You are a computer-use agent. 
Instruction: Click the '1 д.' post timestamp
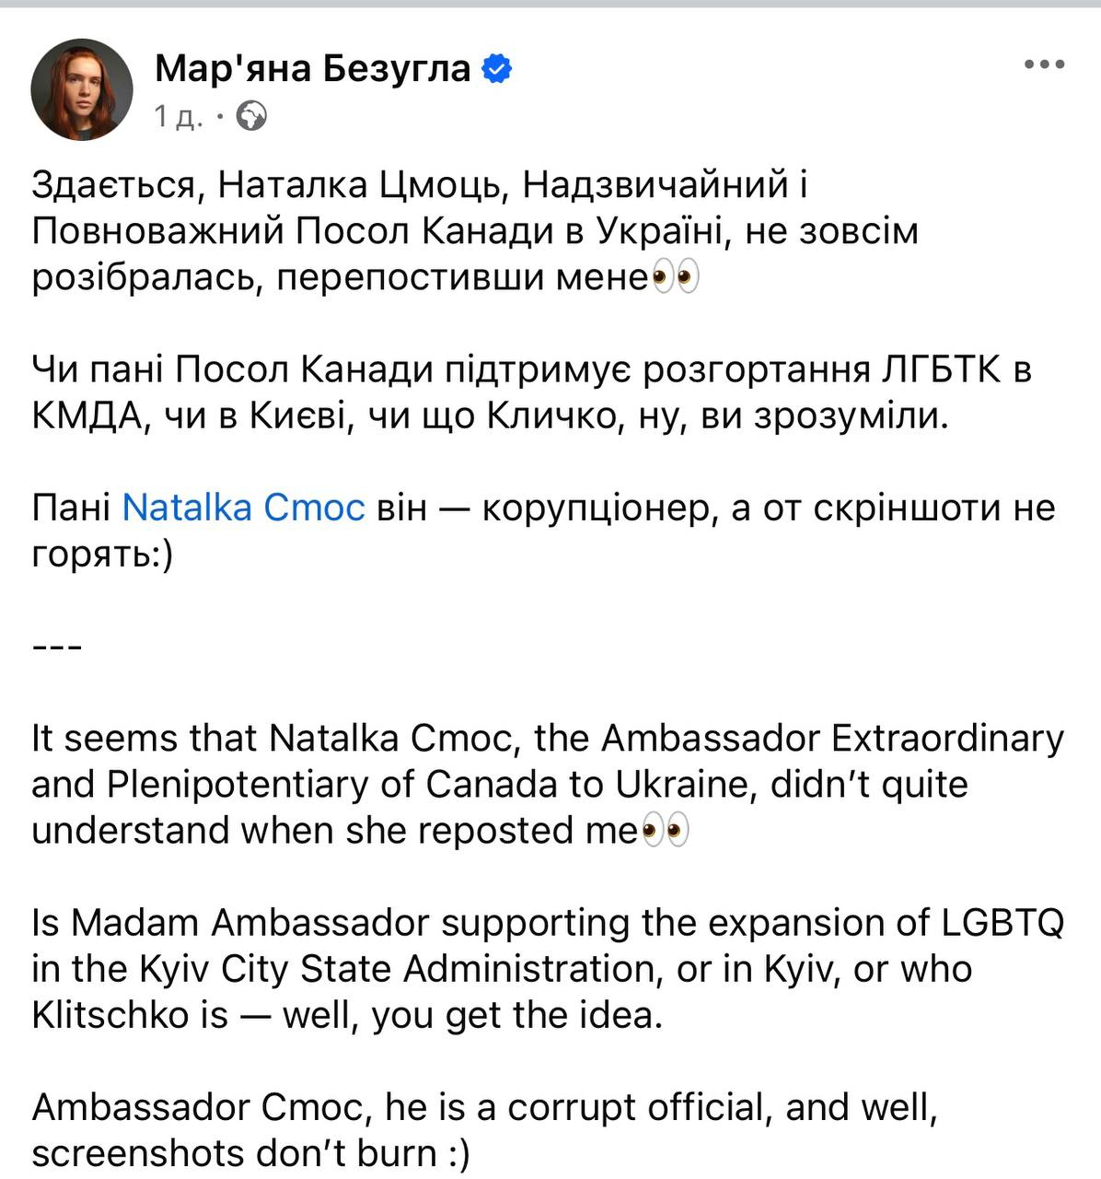[x=178, y=117]
